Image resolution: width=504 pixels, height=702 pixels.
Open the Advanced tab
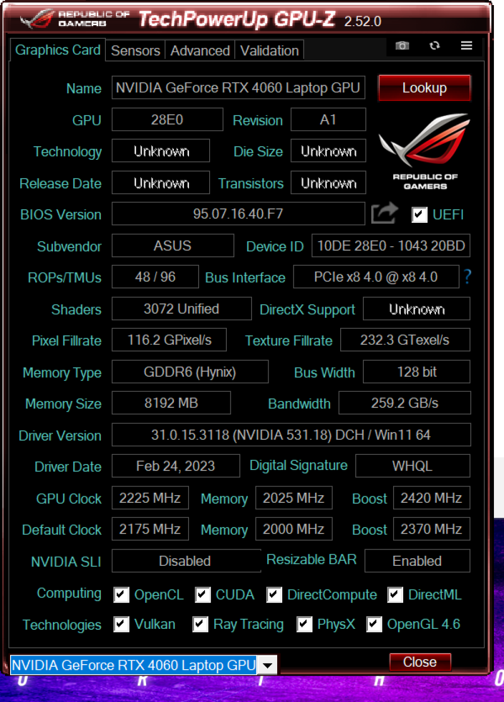point(200,51)
